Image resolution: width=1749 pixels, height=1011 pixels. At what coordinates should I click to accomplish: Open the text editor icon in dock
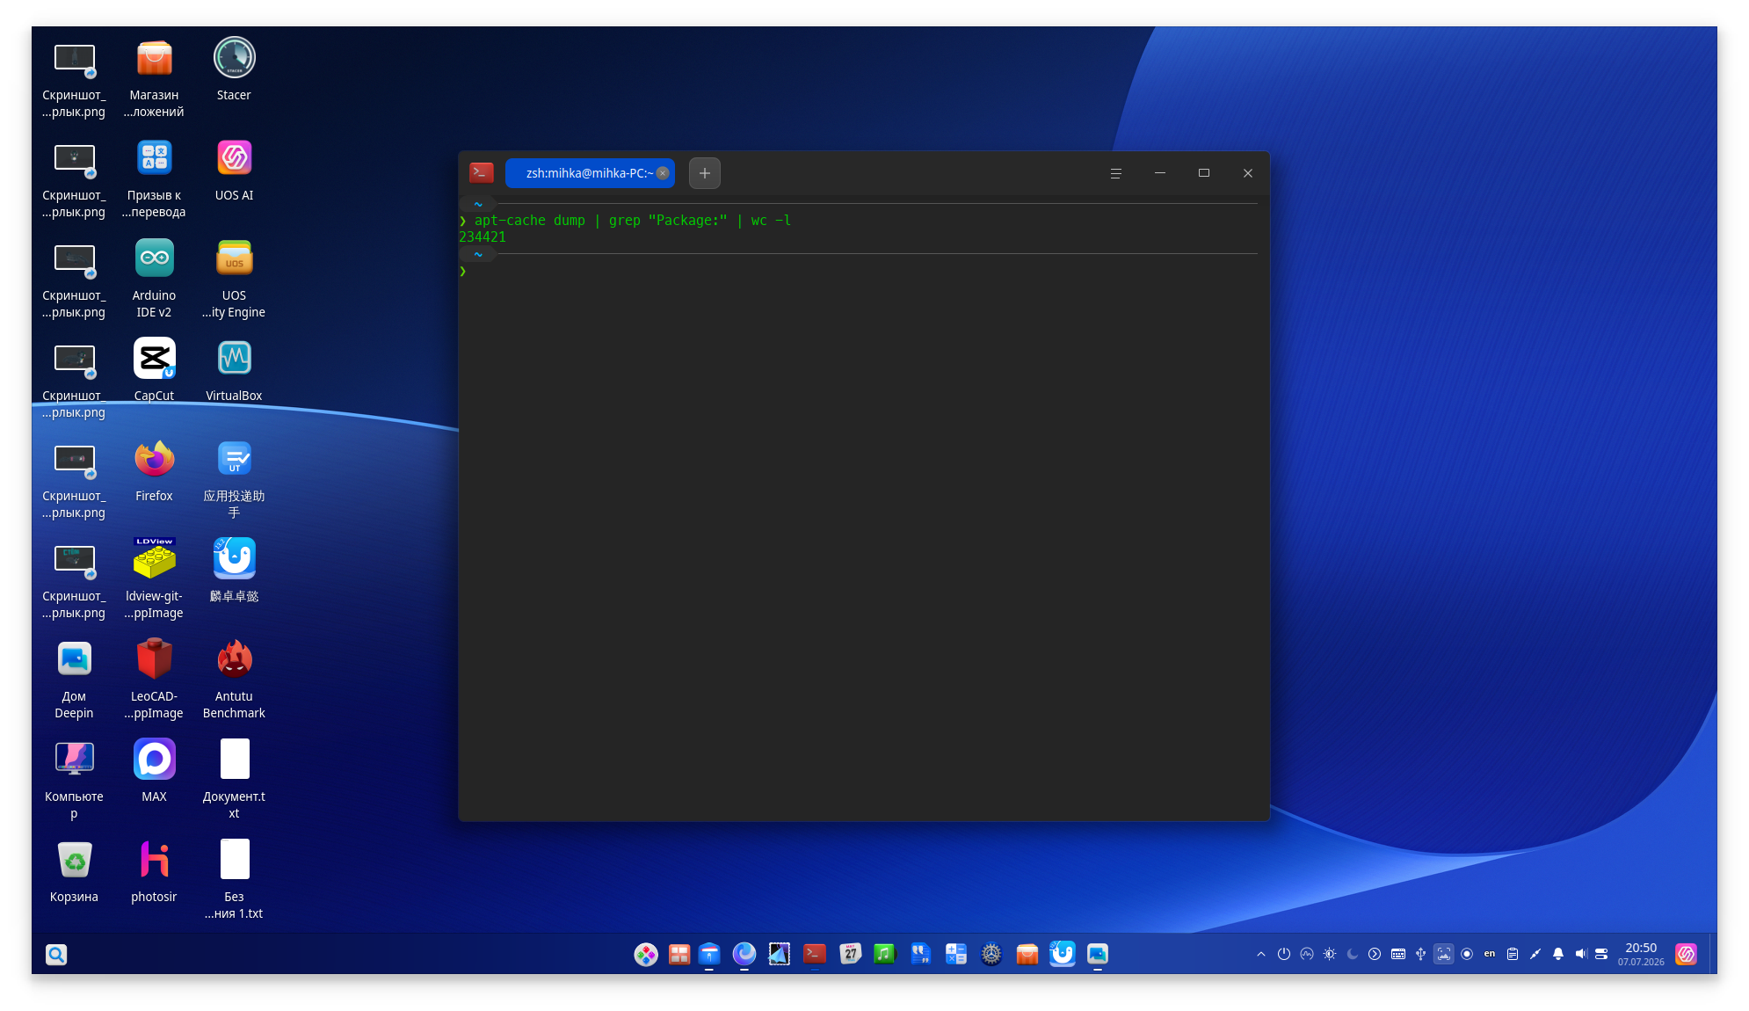click(x=920, y=954)
